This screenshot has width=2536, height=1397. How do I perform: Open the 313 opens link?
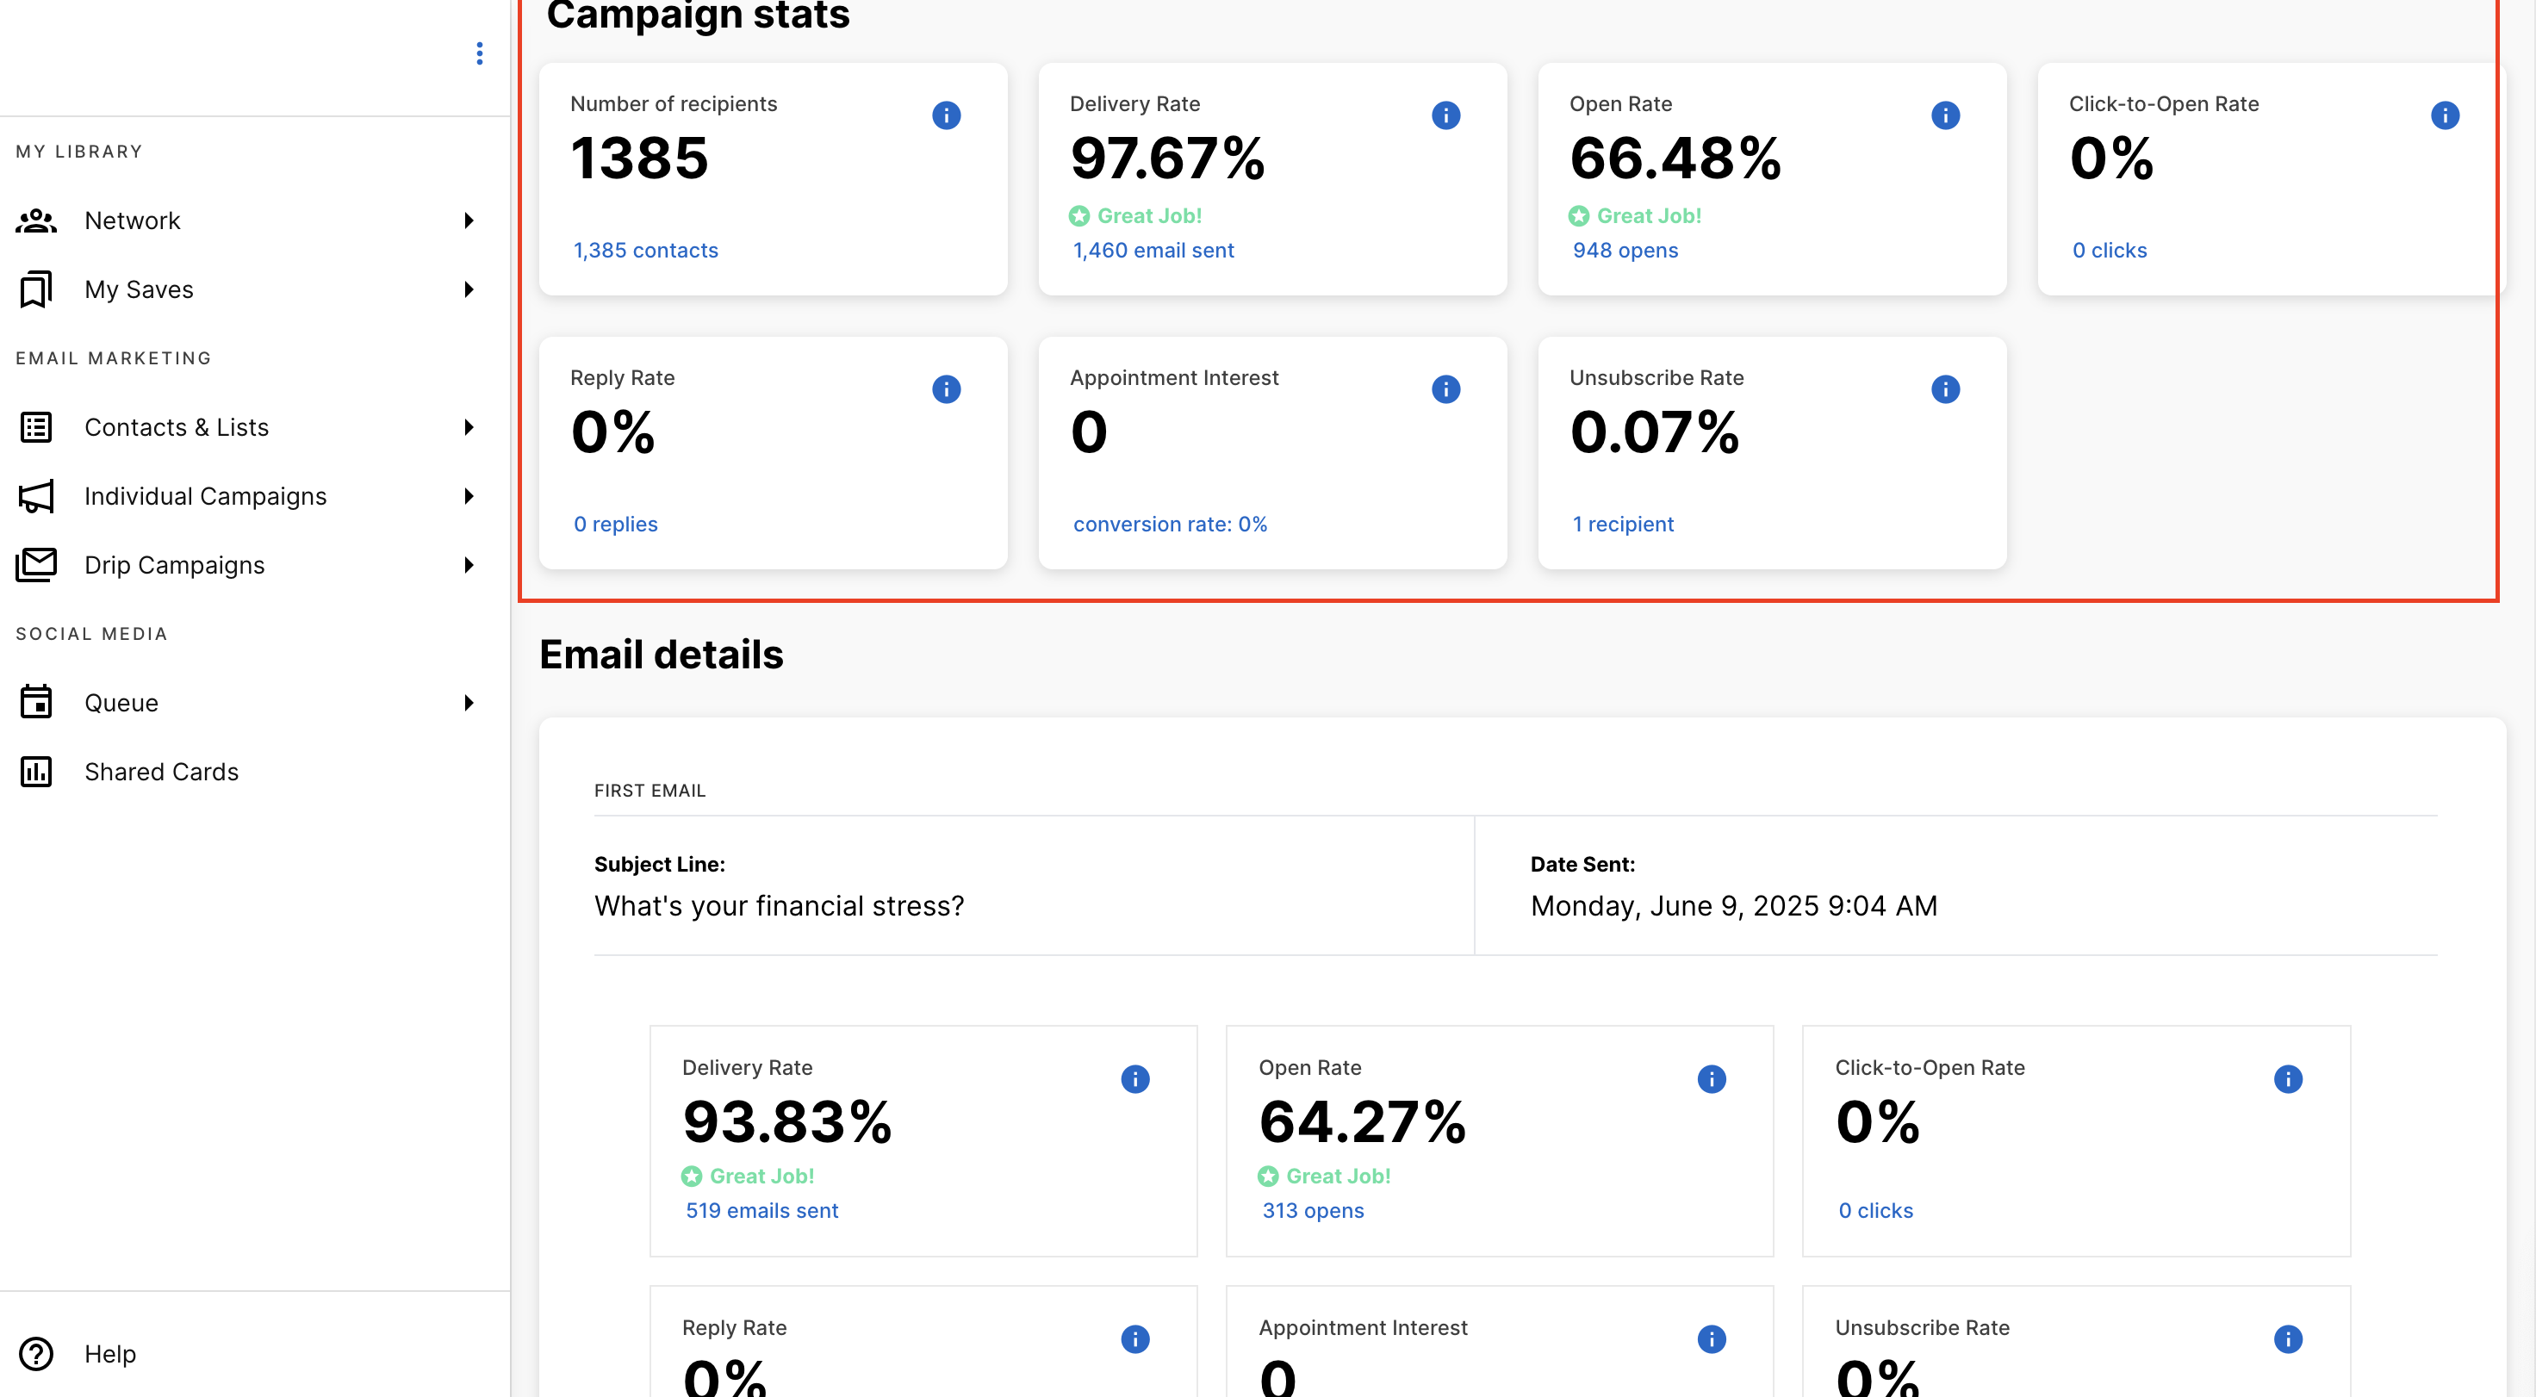coord(1314,1210)
